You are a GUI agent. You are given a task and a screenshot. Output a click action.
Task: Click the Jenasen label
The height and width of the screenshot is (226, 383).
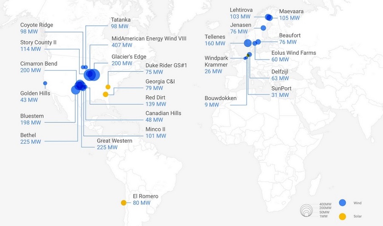(240, 25)
